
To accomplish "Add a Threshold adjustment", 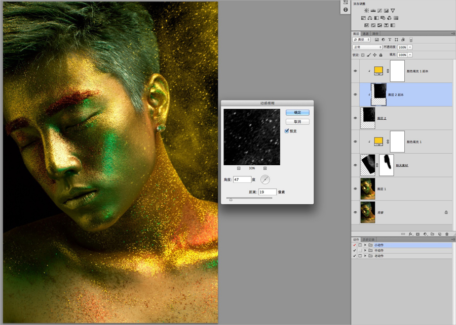I will [379, 25].
